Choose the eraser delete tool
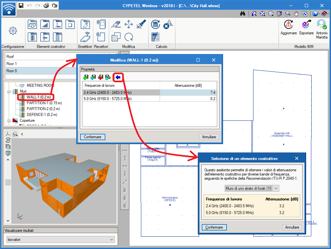The width and height of the screenshot is (331, 249). coord(116,24)
